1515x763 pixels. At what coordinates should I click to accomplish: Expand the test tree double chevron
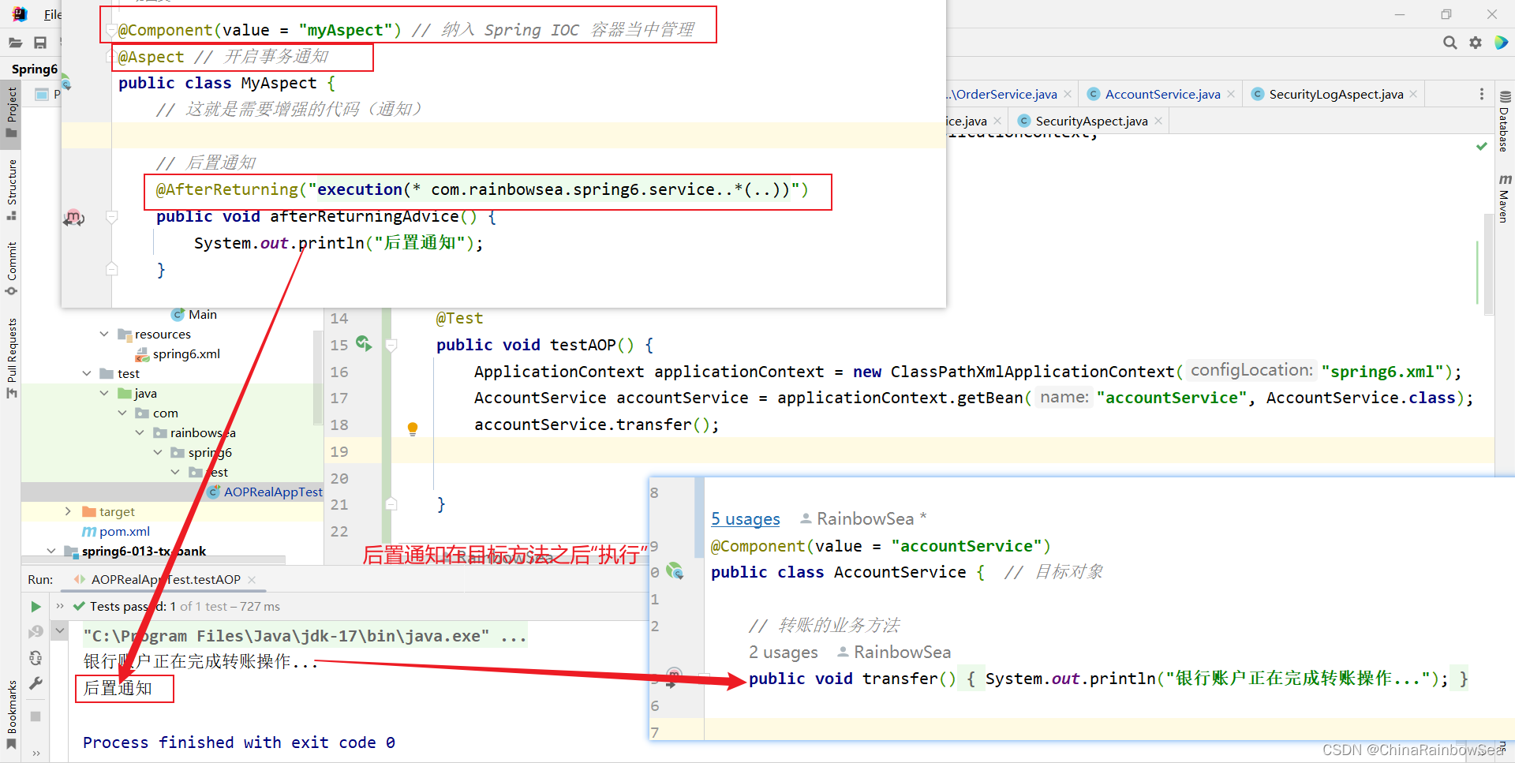(60, 606)
